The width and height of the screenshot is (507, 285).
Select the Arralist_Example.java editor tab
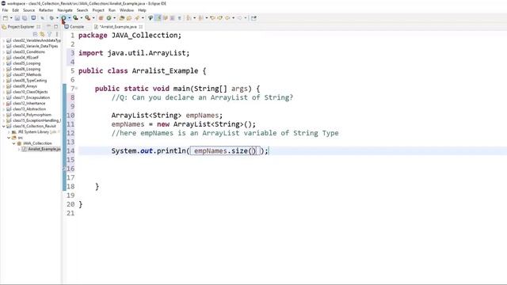(118, 27)
